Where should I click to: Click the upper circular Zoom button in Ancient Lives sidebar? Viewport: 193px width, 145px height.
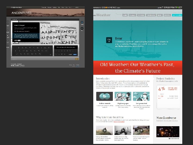8,21
